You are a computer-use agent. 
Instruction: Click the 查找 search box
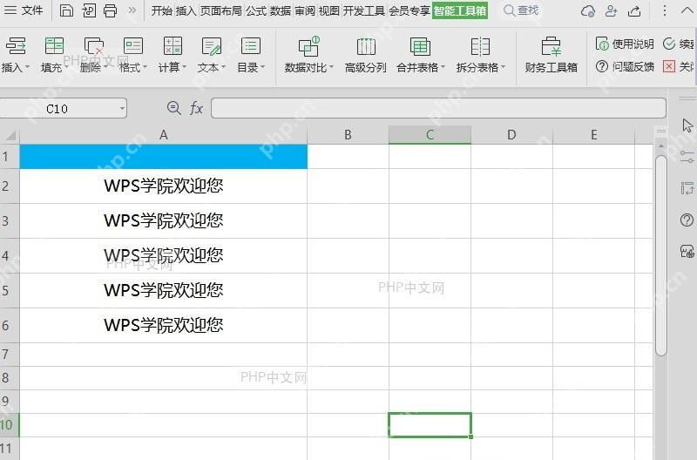(x=521, y=10)
